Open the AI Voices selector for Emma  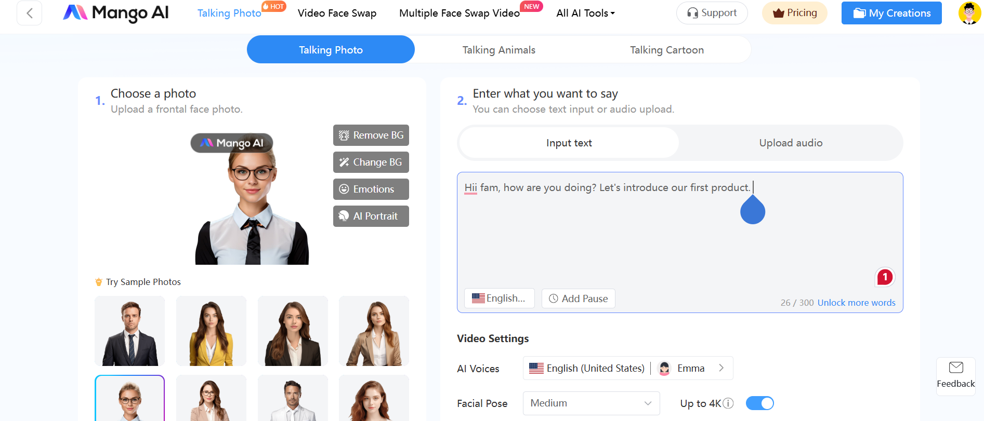628,368
